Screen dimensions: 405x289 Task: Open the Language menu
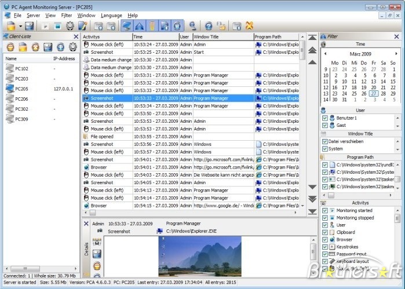point(111,15)
